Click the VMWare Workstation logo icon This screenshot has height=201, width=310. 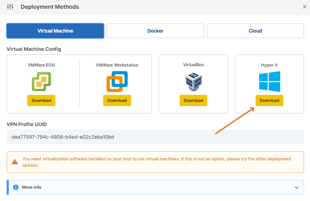(x=117, y=81)
